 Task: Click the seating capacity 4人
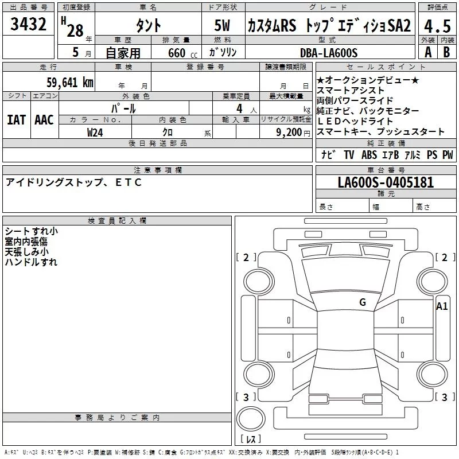coord(247,108)
